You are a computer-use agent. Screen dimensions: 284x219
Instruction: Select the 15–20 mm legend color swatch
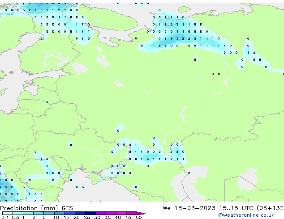point(70,213)
